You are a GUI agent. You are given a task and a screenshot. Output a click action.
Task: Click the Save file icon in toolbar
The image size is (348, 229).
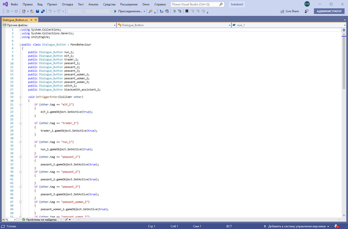point(37,11)
